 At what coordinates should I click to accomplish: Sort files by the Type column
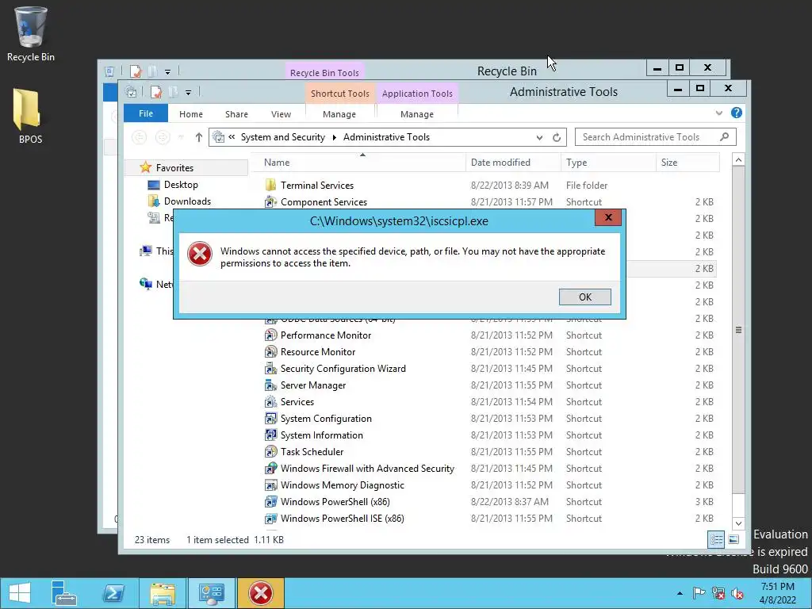[x=608, y=163]
